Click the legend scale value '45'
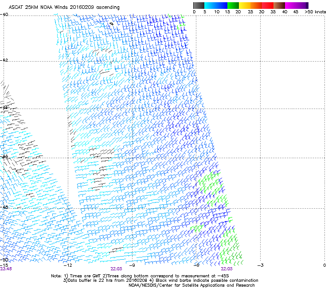328x288 pixels. (296, 12)
